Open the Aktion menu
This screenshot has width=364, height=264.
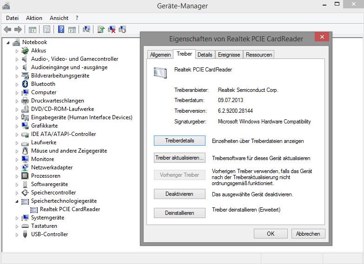pos(34,18)
